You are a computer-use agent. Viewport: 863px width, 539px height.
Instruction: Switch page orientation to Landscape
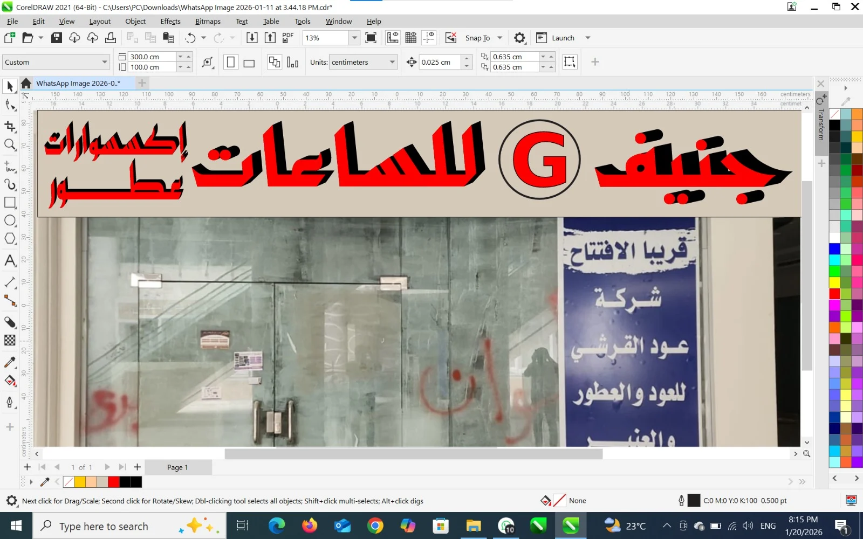[x=249, y=63]
